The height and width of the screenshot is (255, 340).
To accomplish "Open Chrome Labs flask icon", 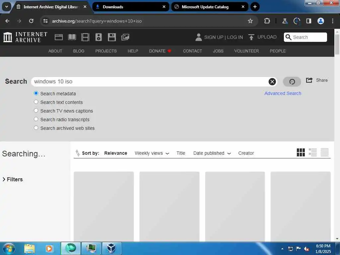I will click(x=285, y=21).
